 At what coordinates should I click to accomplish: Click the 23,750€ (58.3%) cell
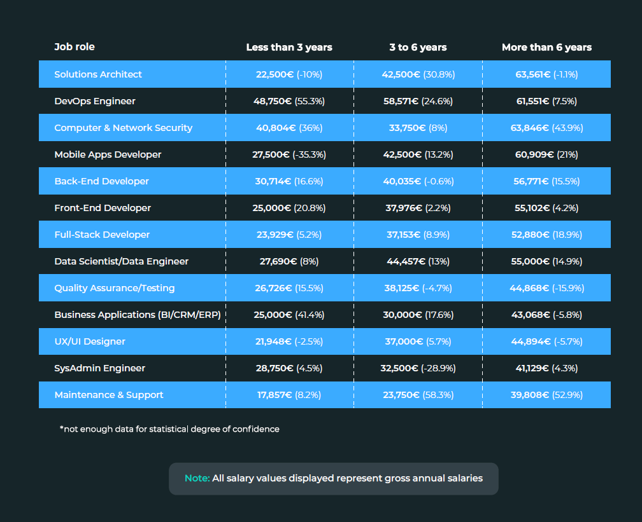point(418,395)
